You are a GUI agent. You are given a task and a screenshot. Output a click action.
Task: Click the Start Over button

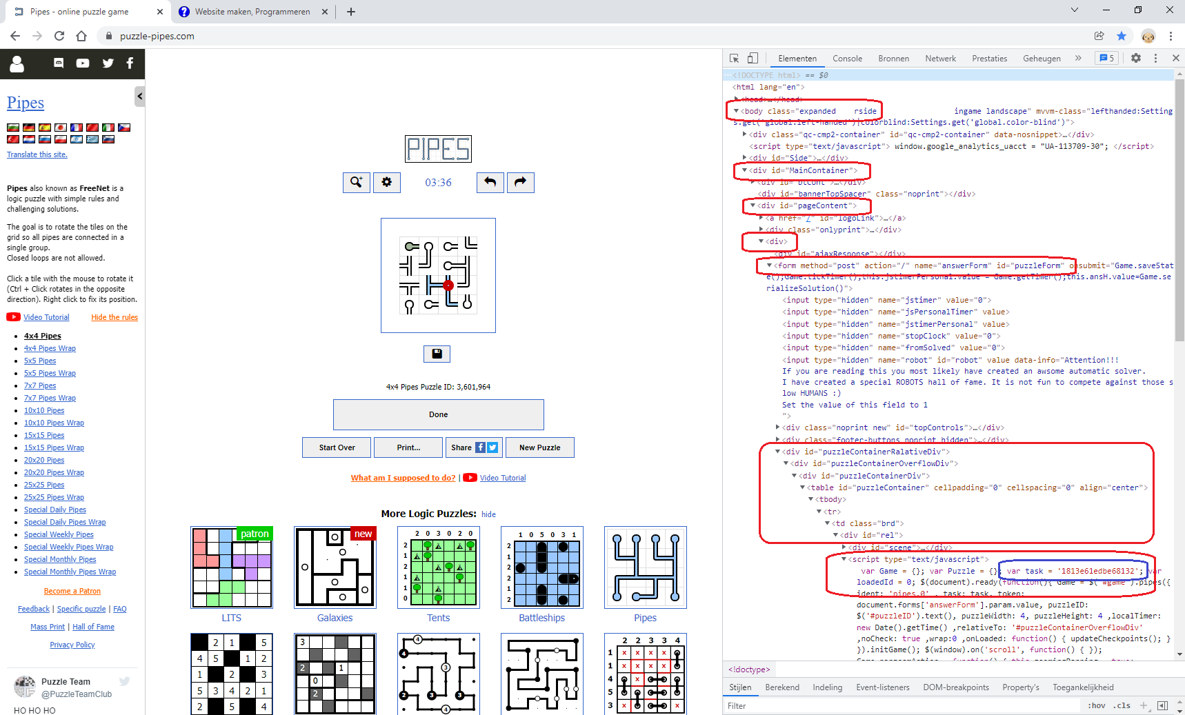337,447
